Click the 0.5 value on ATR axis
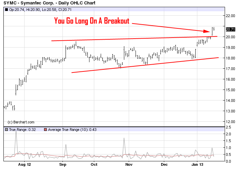 (228, 154)
